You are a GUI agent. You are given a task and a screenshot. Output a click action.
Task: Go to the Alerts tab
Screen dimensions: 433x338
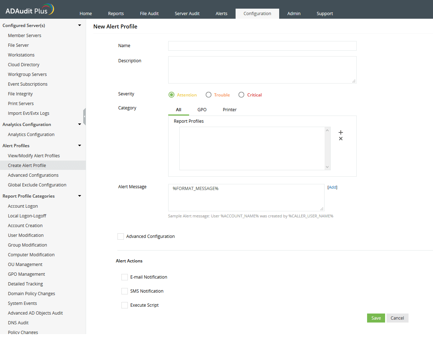pos(222,14)
